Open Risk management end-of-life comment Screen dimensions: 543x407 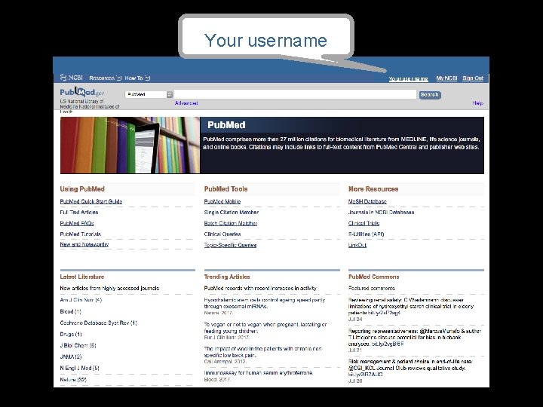[411, 368]
